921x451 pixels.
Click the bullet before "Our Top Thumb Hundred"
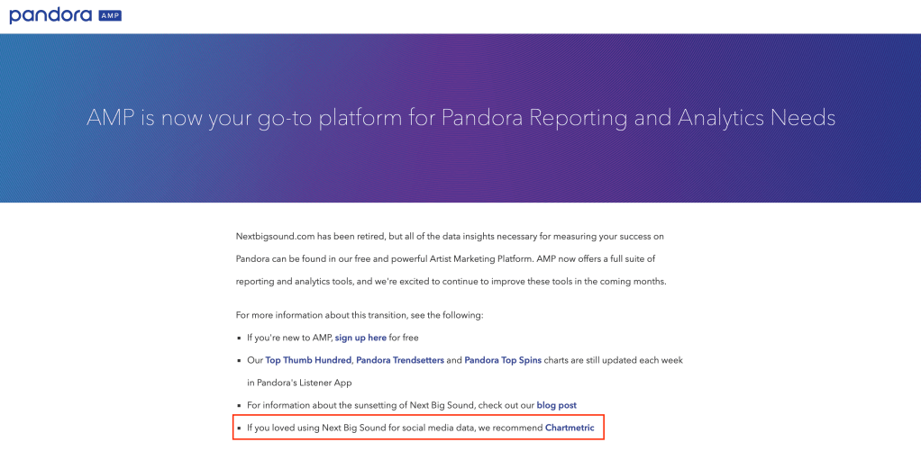(x=239, y=361)
